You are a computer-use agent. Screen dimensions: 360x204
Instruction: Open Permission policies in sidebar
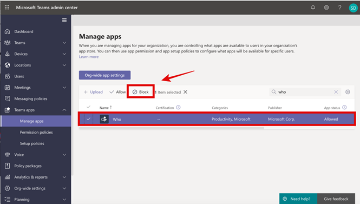[x=36, y=132]
